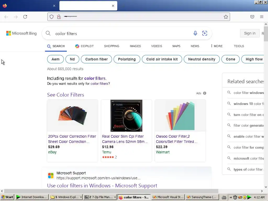268x201 pixels.
Task: Switch to the SHOPPING tab
Action: click(111, 46)
